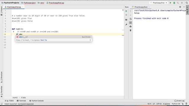Click the fold marker at line 10
This screenshot has width=189, height=106.
point(11,34)
